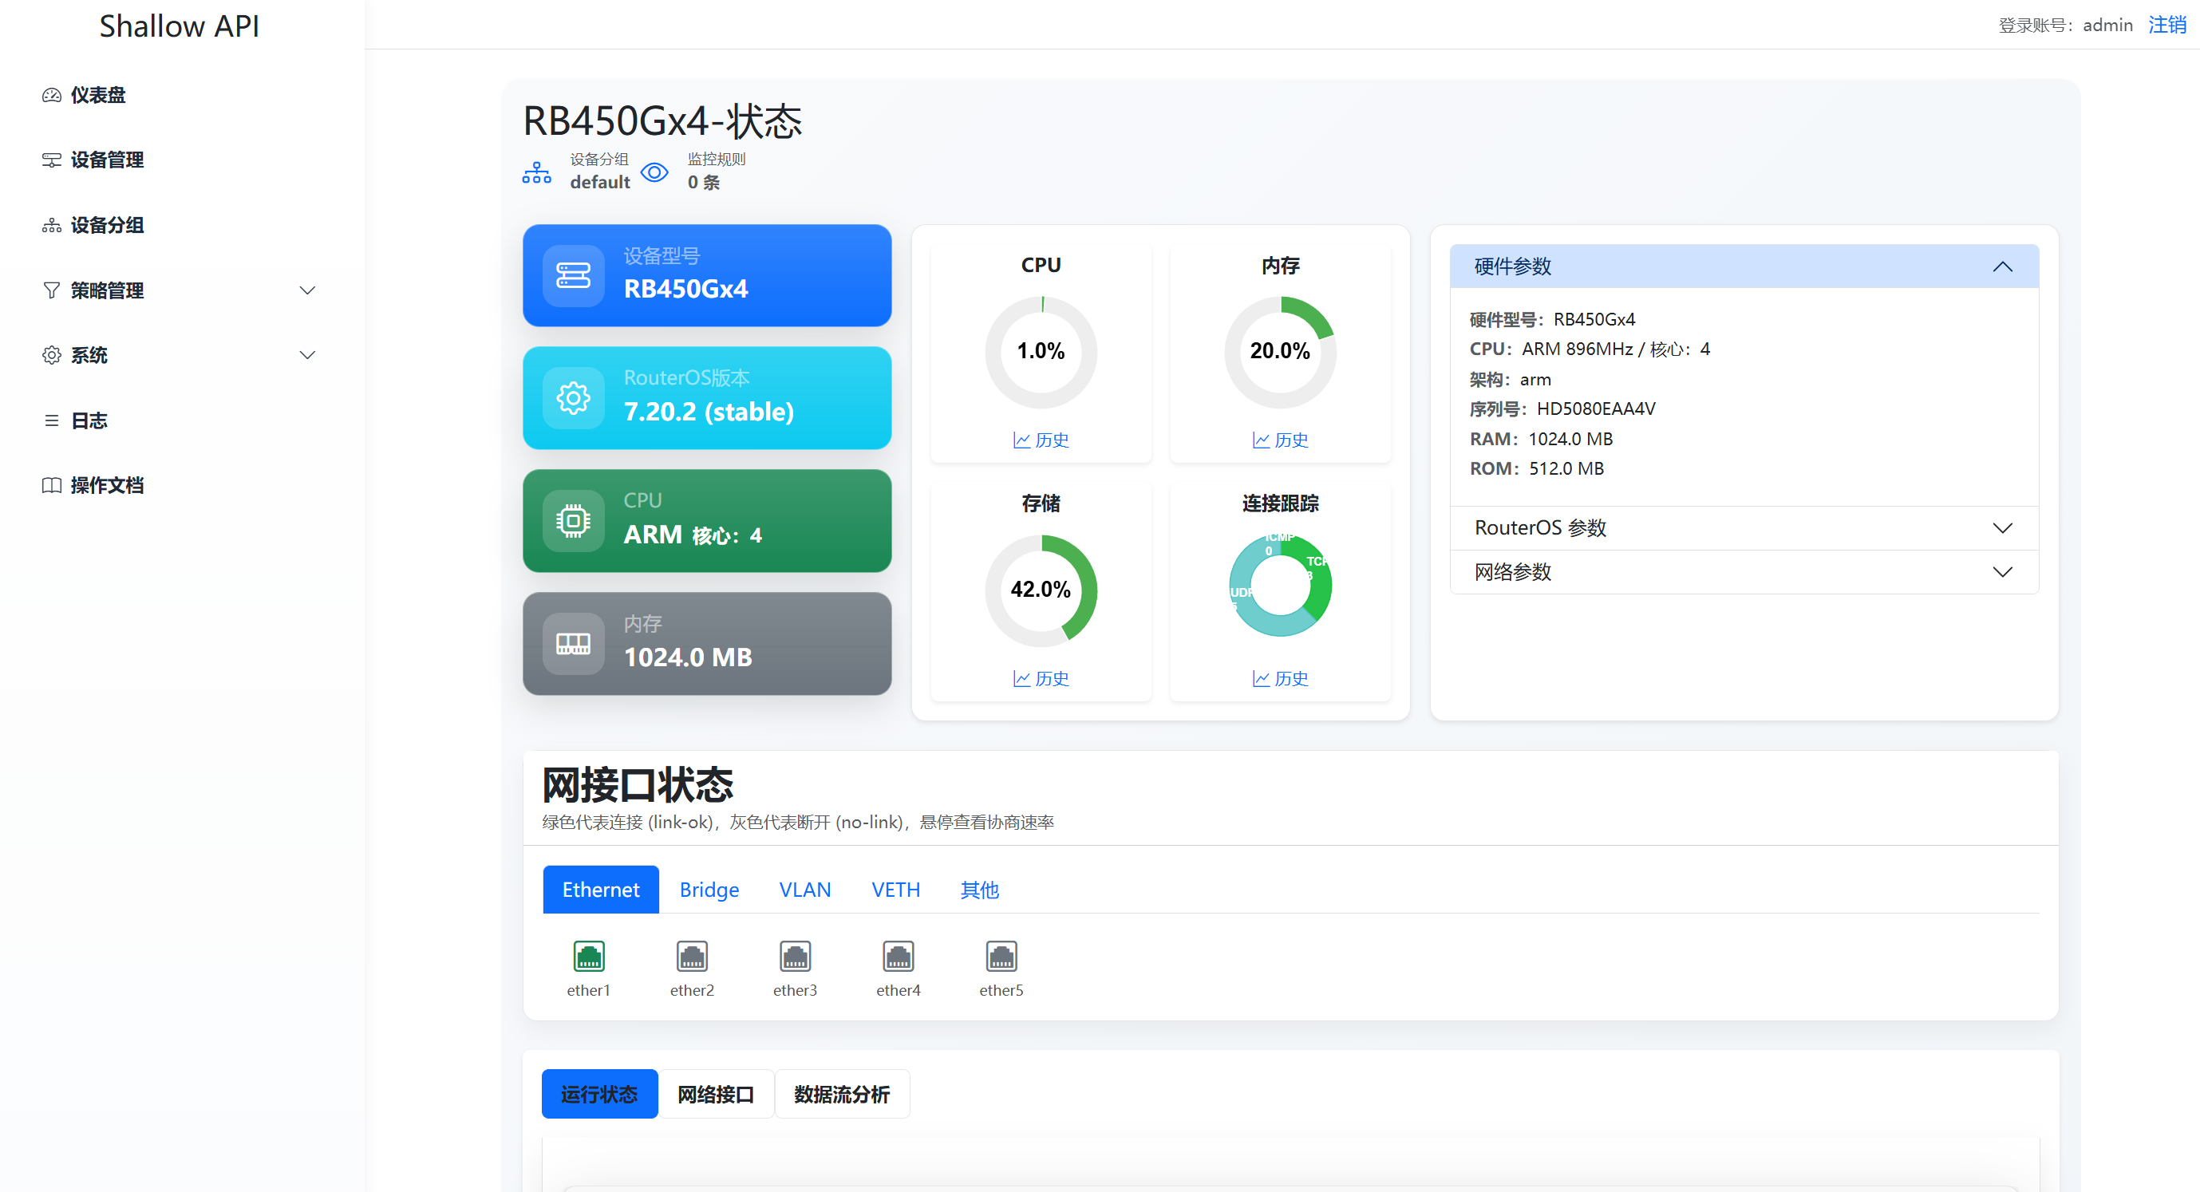Click the device group network icon

tap(536, 172)
